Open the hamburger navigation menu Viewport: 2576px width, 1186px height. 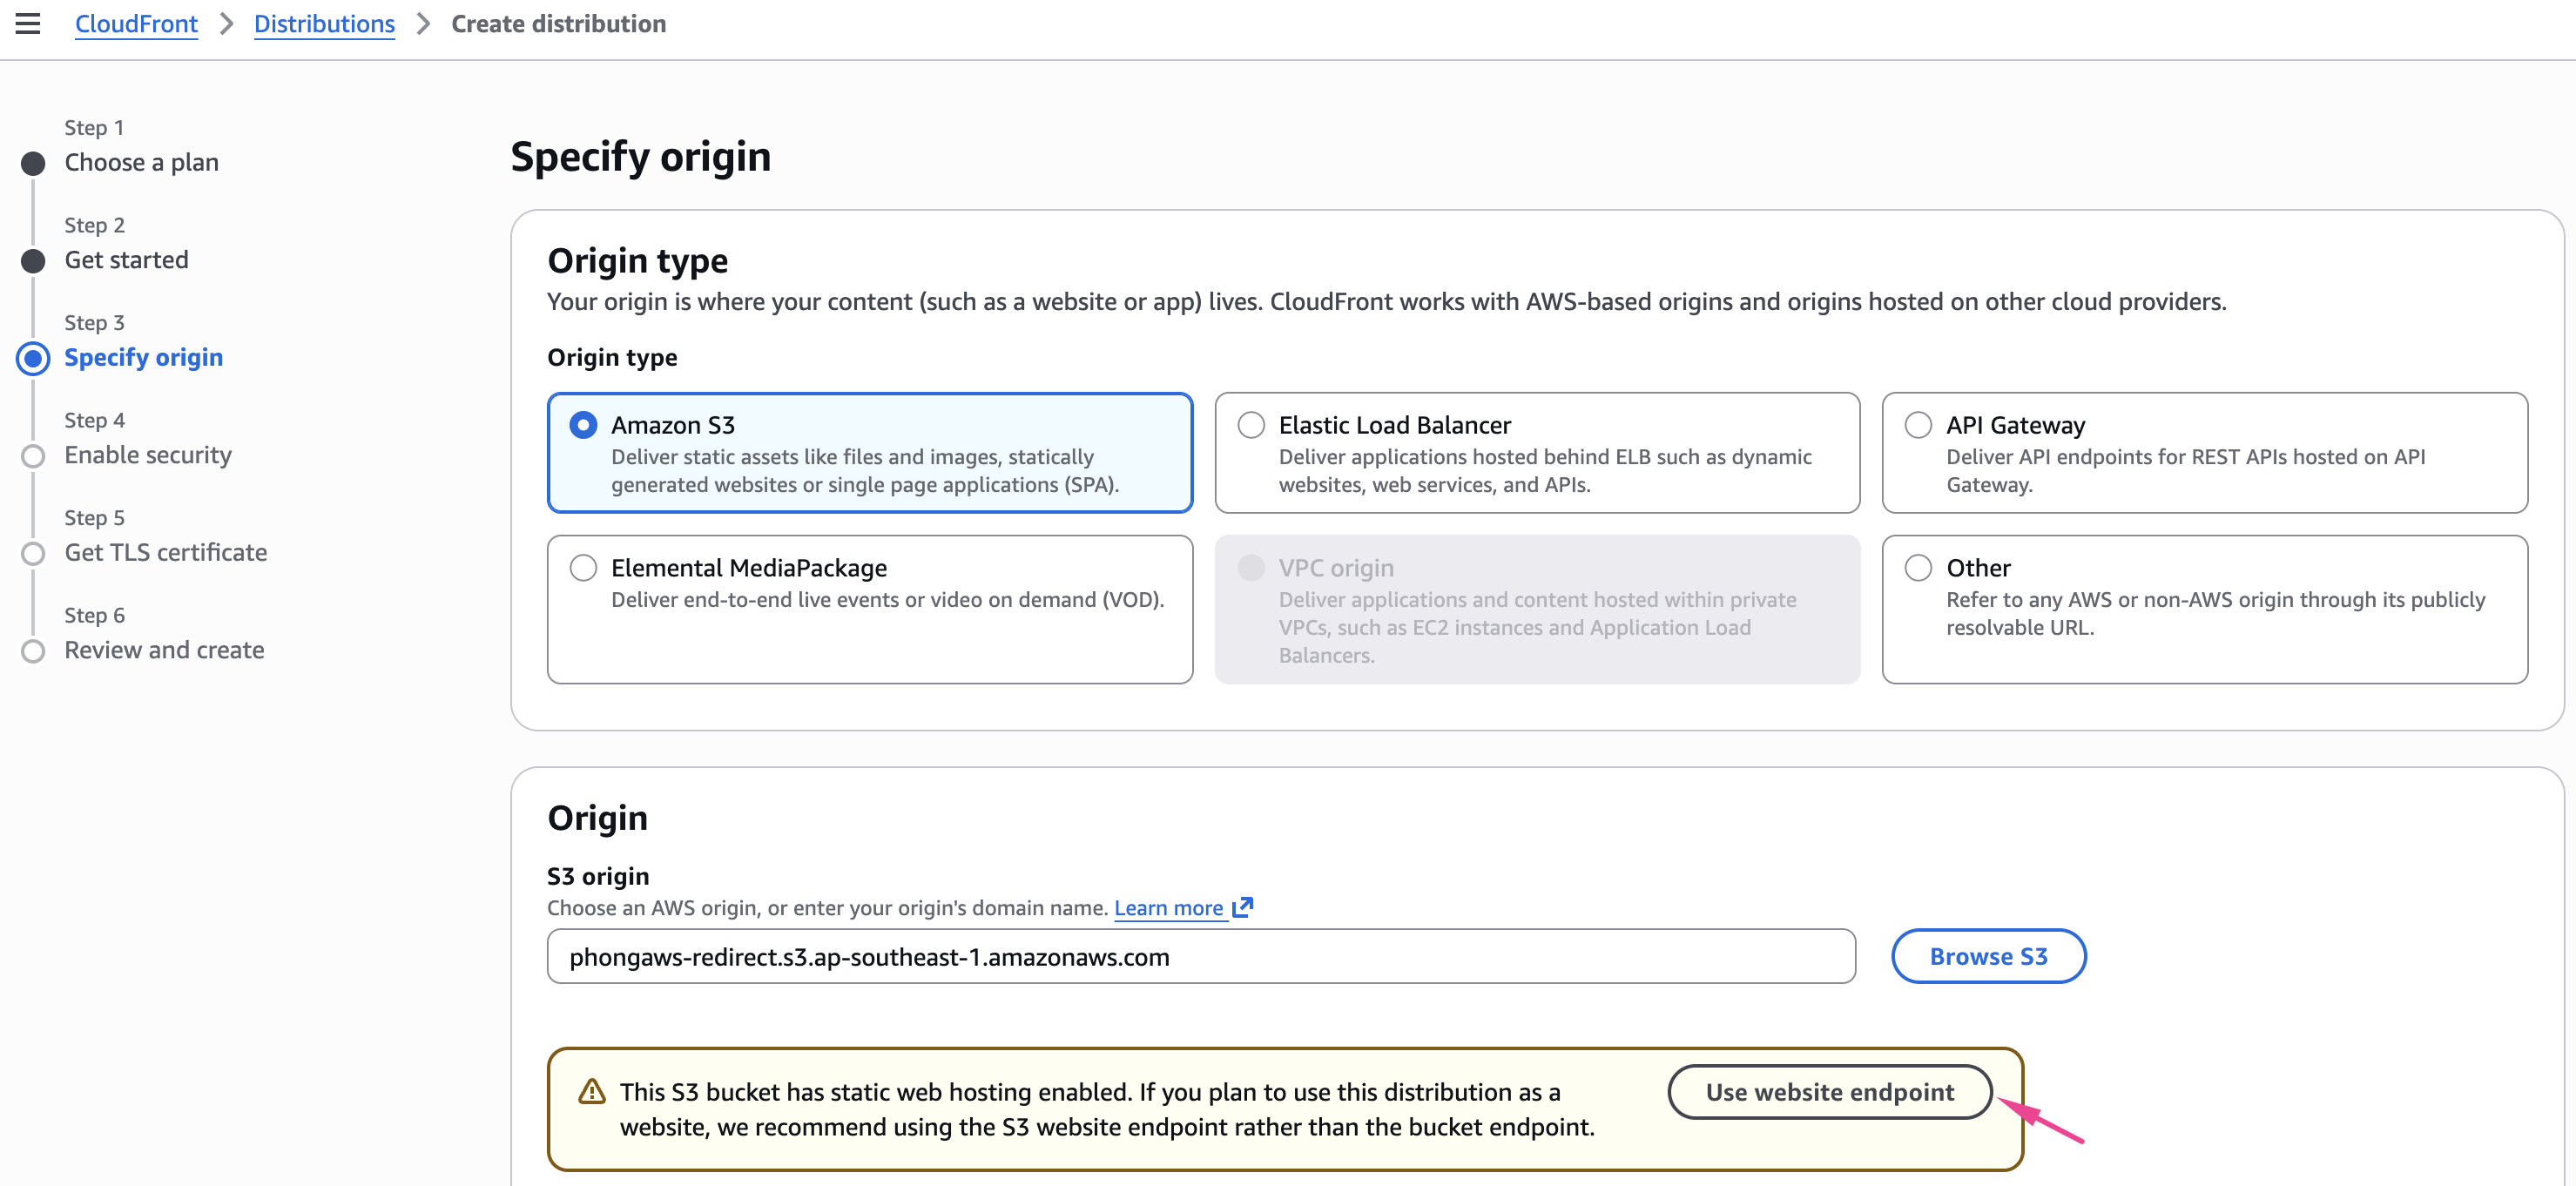(28, 24)
